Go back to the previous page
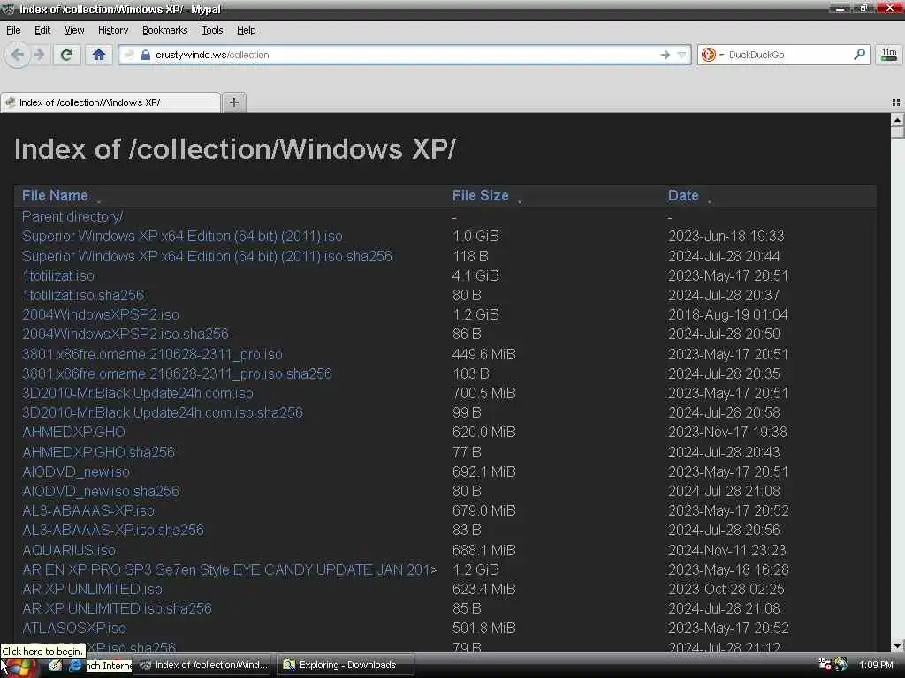 [18, 55]
